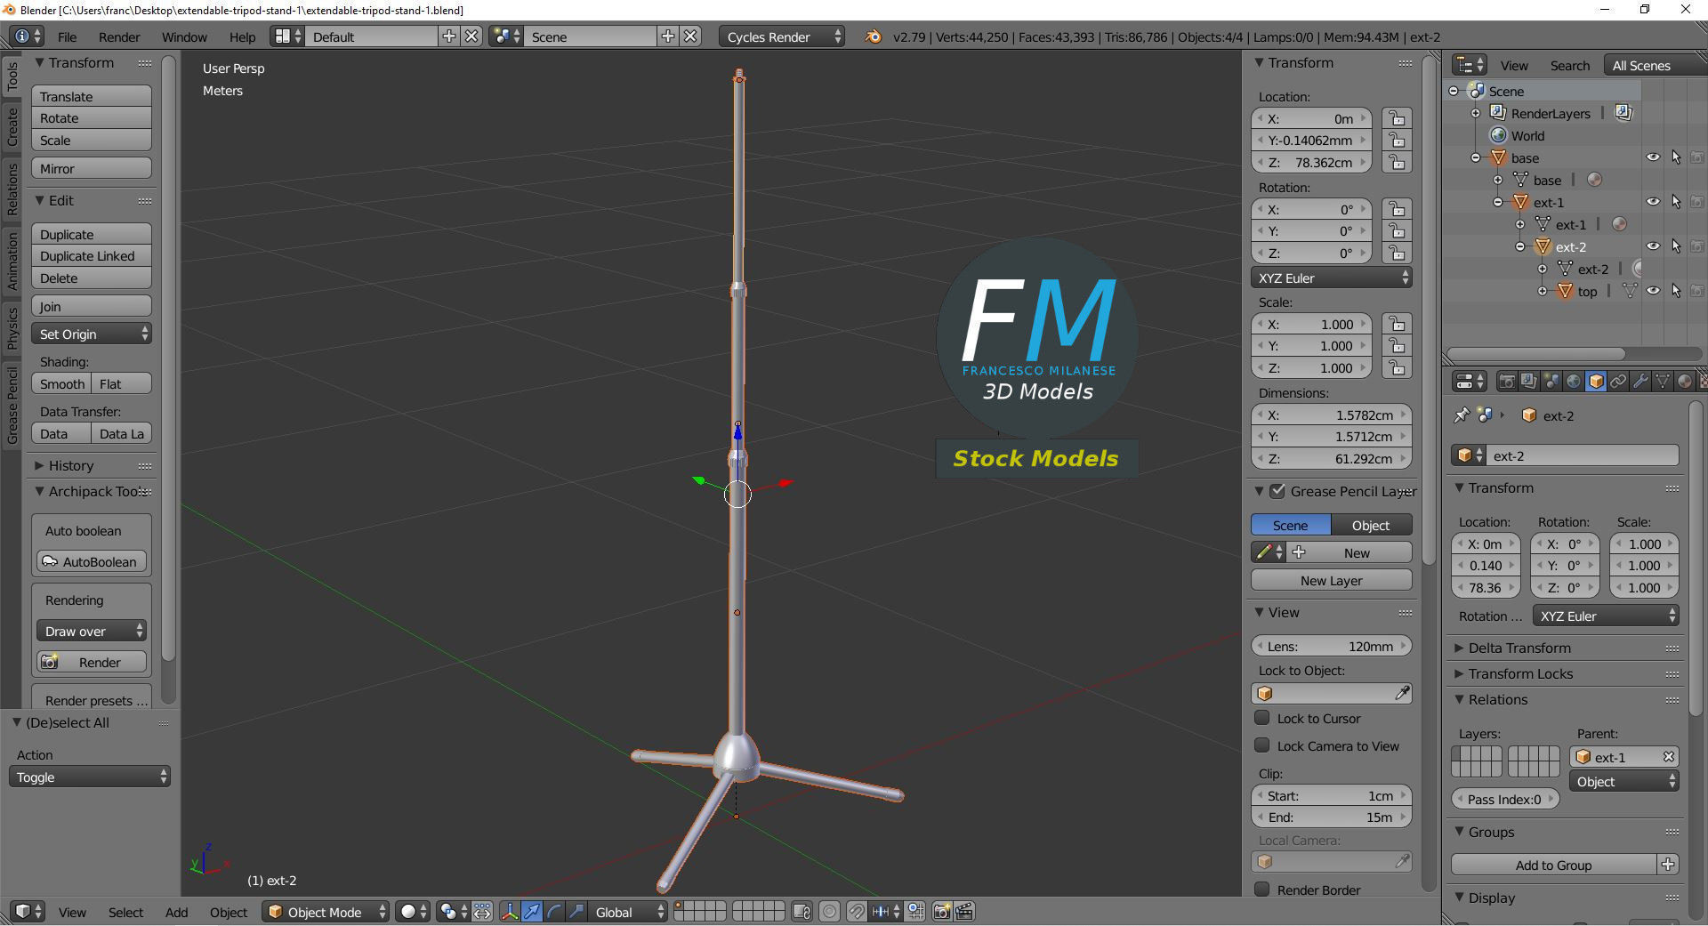Click the info editor type icon at top left
1708x926 pixels.
(x=27, y=36)
